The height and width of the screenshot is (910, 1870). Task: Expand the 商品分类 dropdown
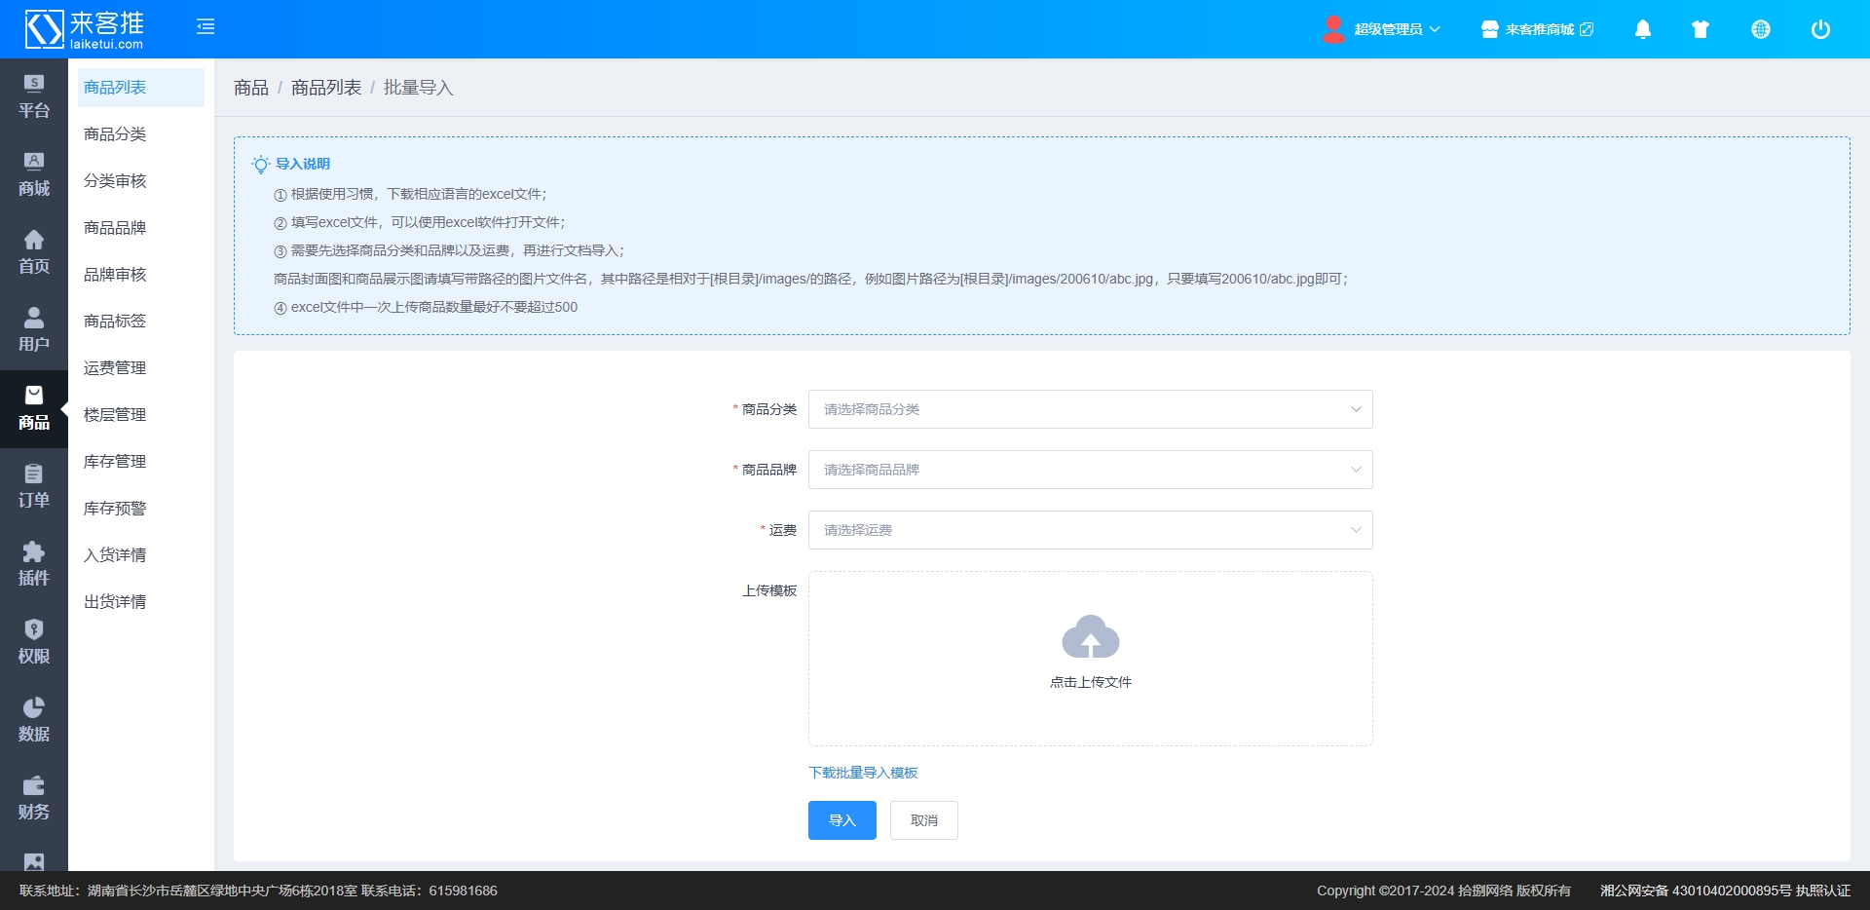coord(1090,409)
